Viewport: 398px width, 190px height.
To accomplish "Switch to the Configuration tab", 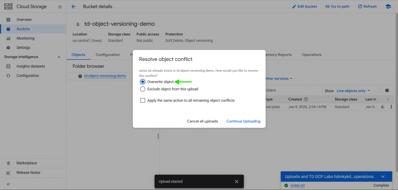I will (108, 55).
